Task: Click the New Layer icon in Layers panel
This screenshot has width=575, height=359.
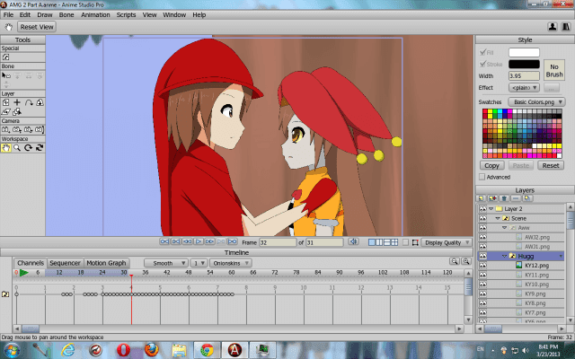Action: (482, 198)
